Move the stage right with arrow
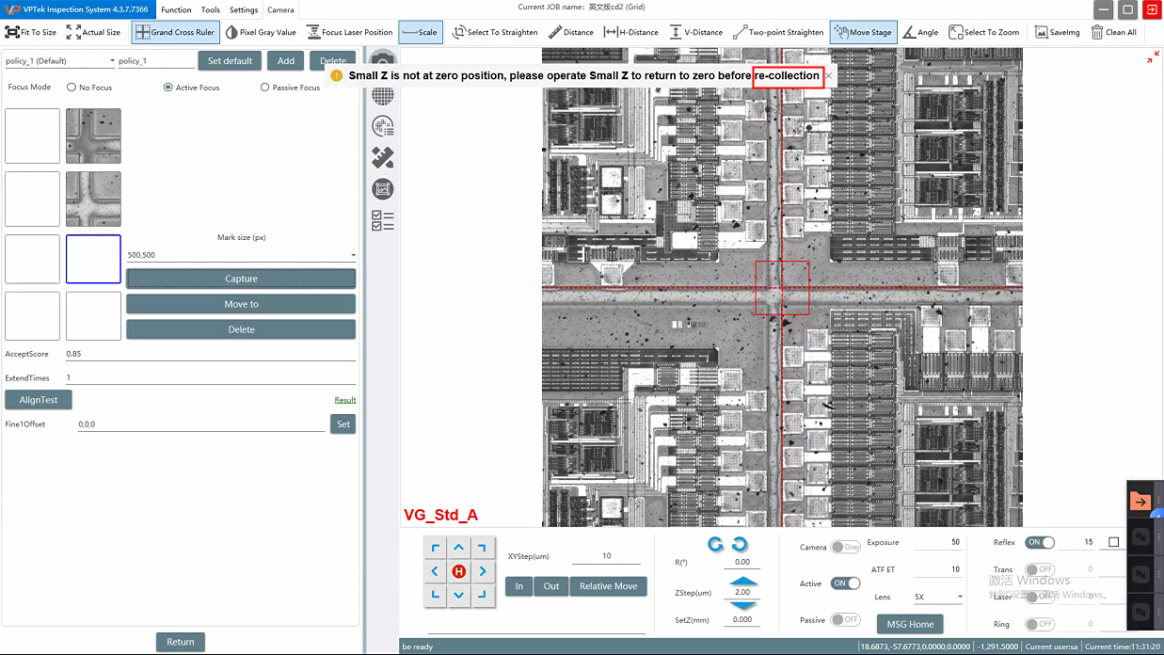This screenshot has height=655, width=1164. (482, 571)
